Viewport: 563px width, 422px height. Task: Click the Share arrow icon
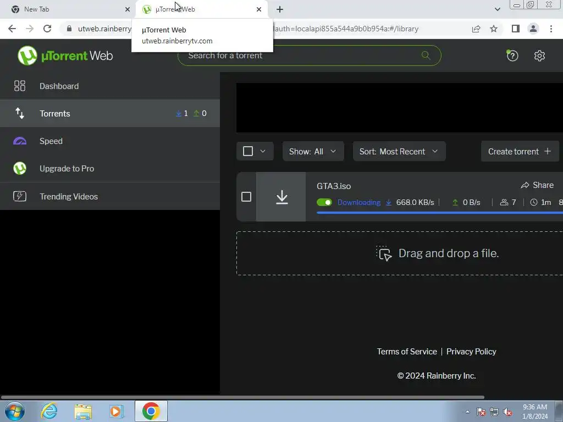(525, 185)
